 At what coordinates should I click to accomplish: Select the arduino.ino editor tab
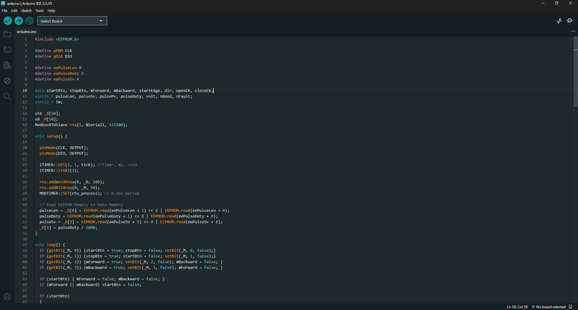click(26, 32)
